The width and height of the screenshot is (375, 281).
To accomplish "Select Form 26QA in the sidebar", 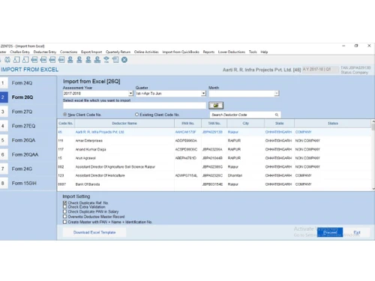I will pyautogui.click(x=28, y=140).
